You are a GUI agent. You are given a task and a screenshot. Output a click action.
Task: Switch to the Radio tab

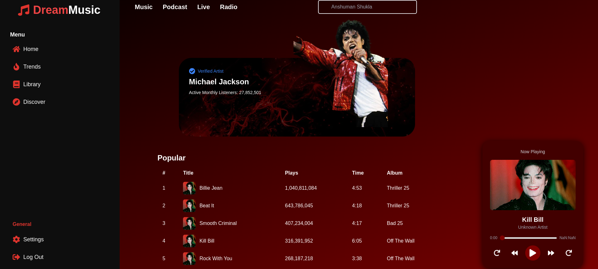(229, 7)
